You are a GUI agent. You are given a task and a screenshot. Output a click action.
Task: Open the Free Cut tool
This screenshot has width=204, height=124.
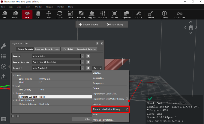point(81,15)
